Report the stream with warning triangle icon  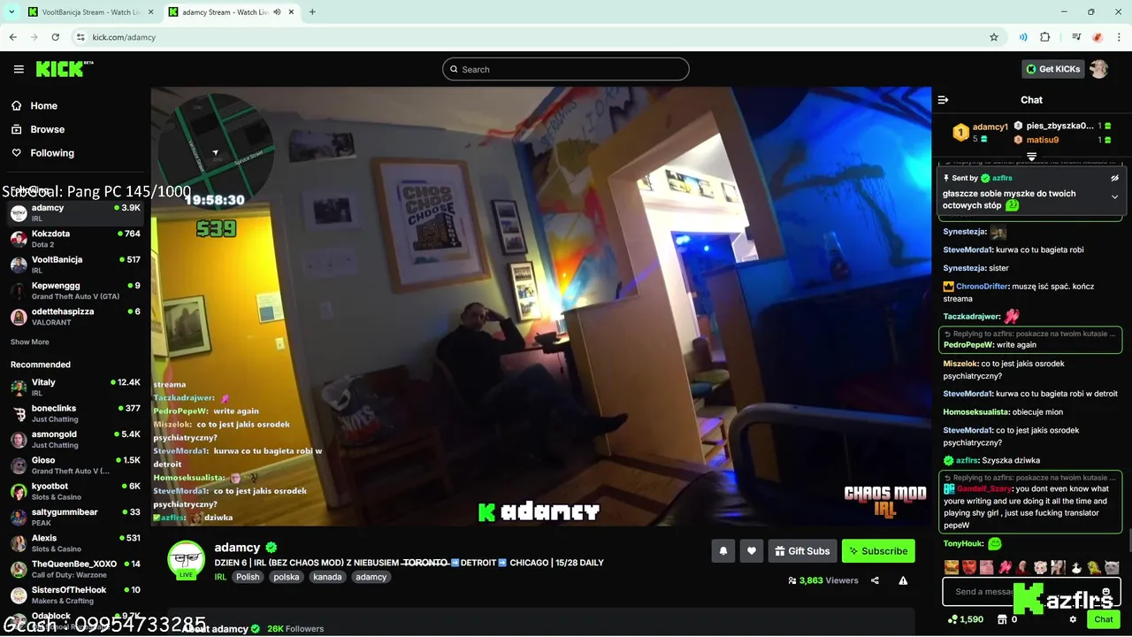(x=903, y=580)
